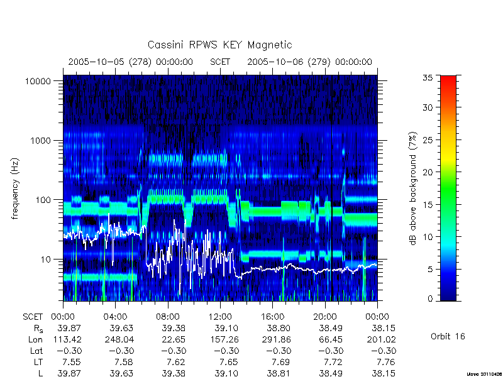503x377 pixels.
Task: Click the LT row label
Action: tap(38, 363)
